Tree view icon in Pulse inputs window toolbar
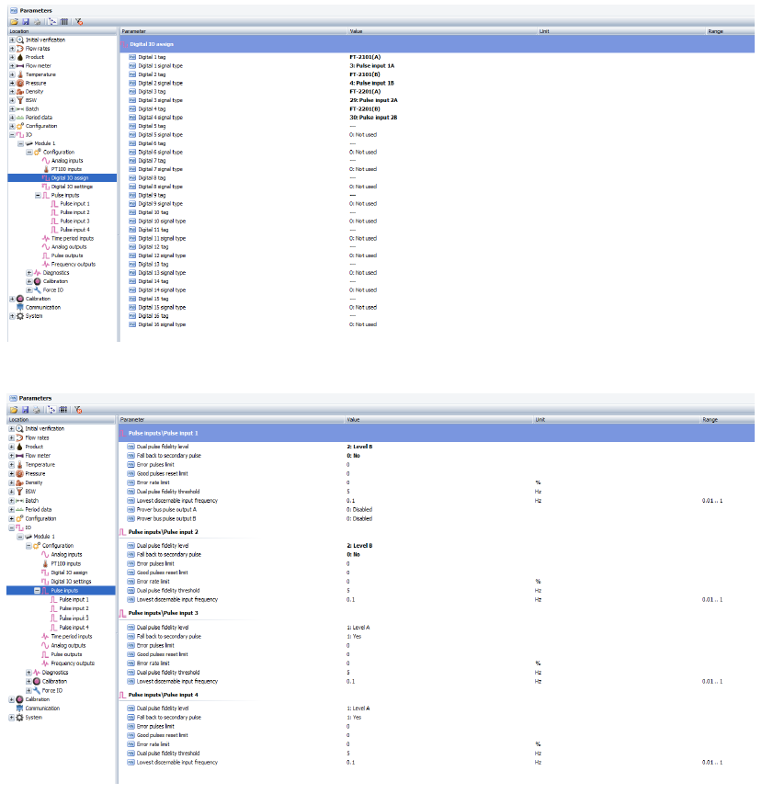The width and height of the screenshot is (762, 805). tap(51, 410)
